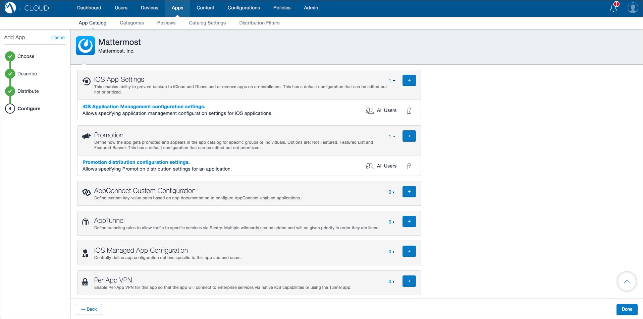Switch to the App Catalog tab
Screen dimensions: 643x319
point(93,23)
